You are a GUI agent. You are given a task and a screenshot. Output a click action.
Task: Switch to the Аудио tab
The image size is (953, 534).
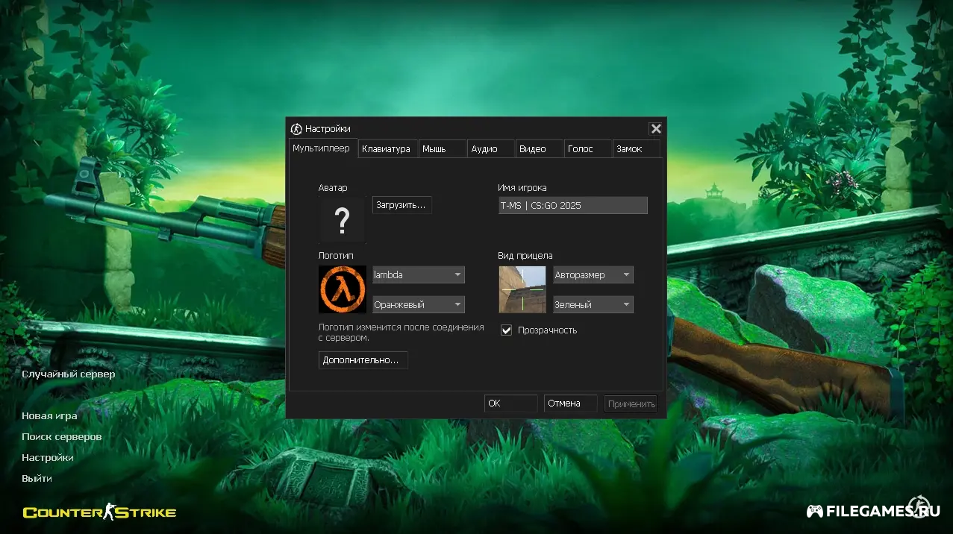[491, 149]
